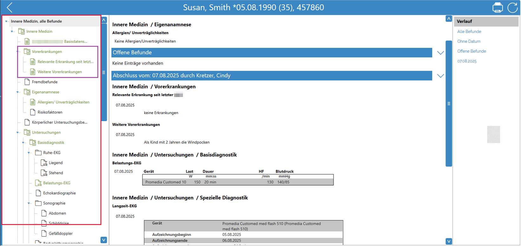Print the patient record with printer icon
Image resolution: width=521 pixels, height=246 pixels.
498,7
